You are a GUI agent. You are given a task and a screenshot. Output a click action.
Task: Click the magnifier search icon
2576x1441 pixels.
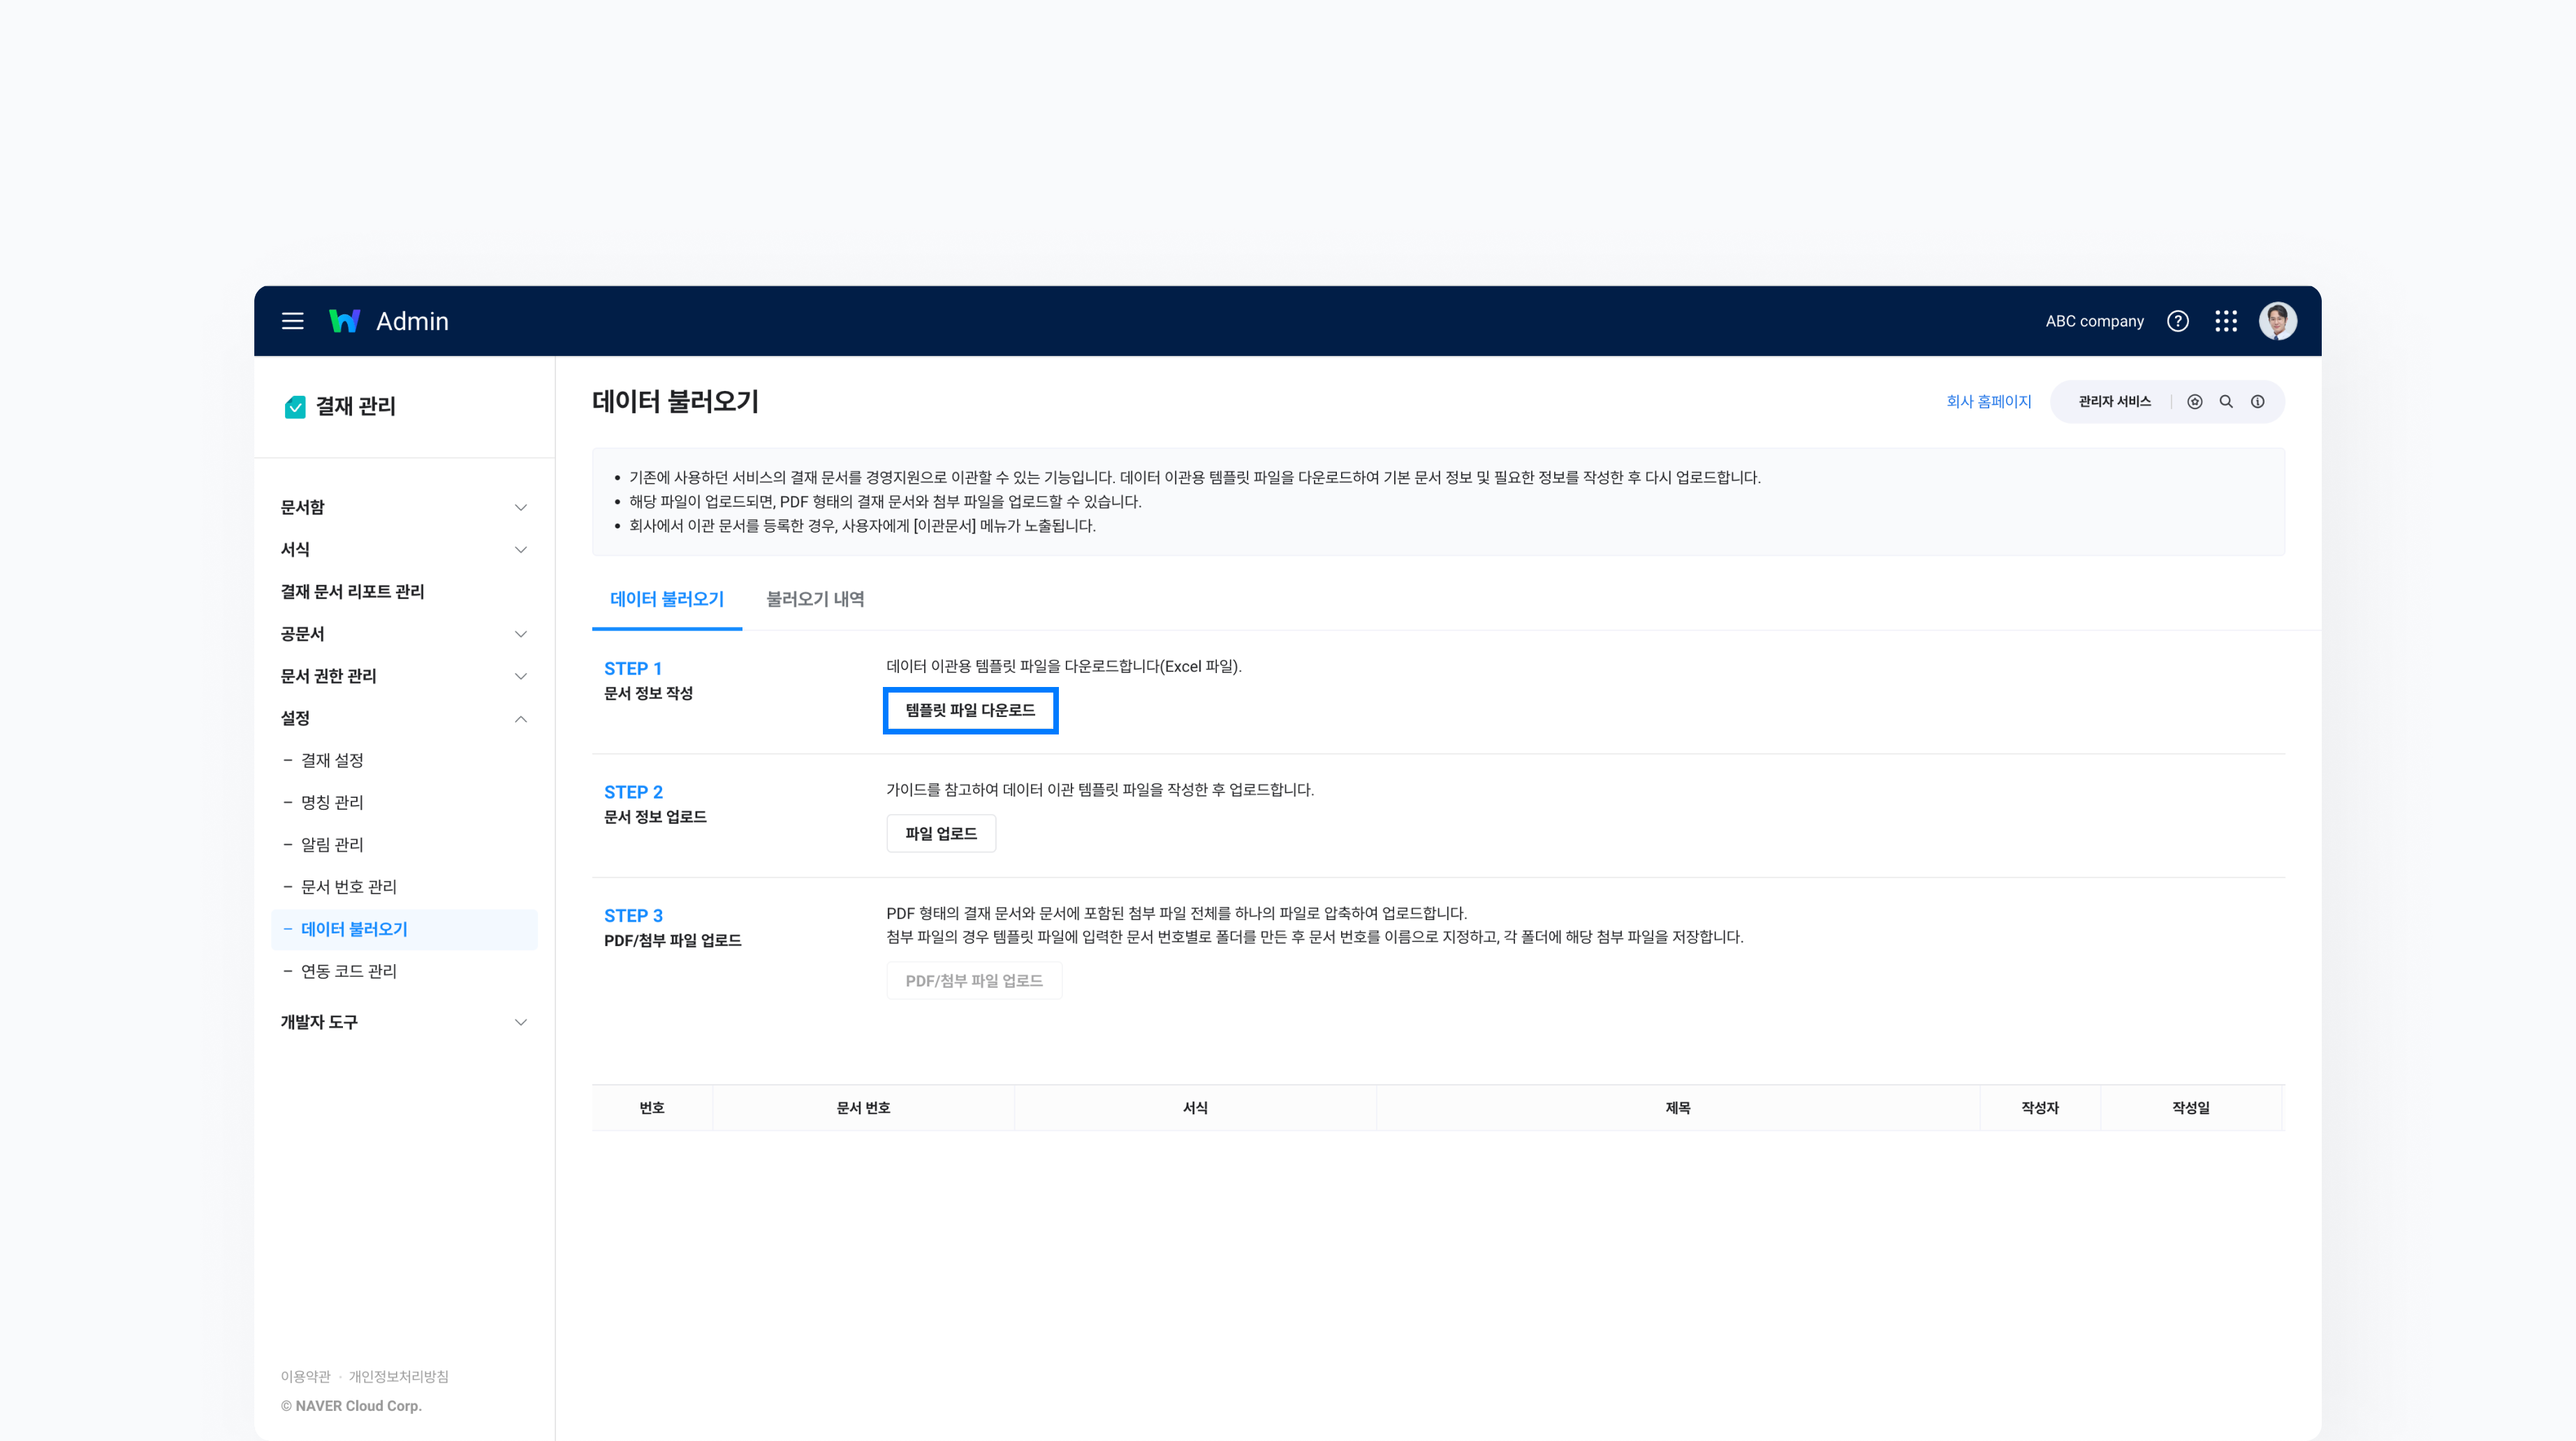click(x=2226, y=401)
